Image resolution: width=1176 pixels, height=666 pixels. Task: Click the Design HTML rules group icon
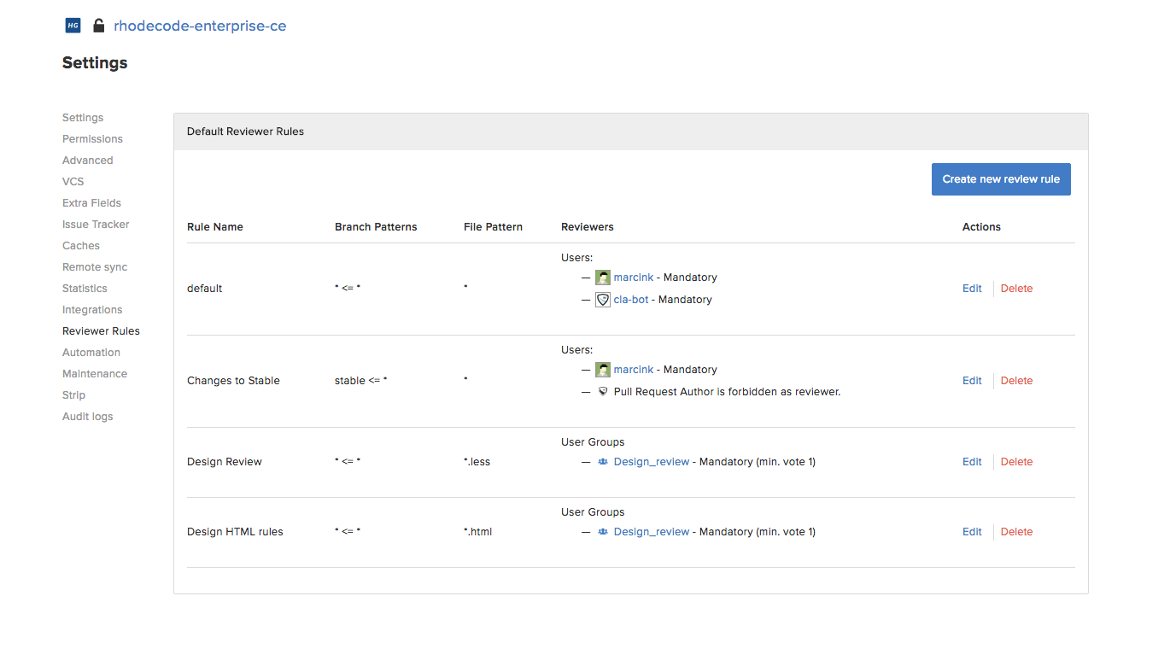click(603, 532)
